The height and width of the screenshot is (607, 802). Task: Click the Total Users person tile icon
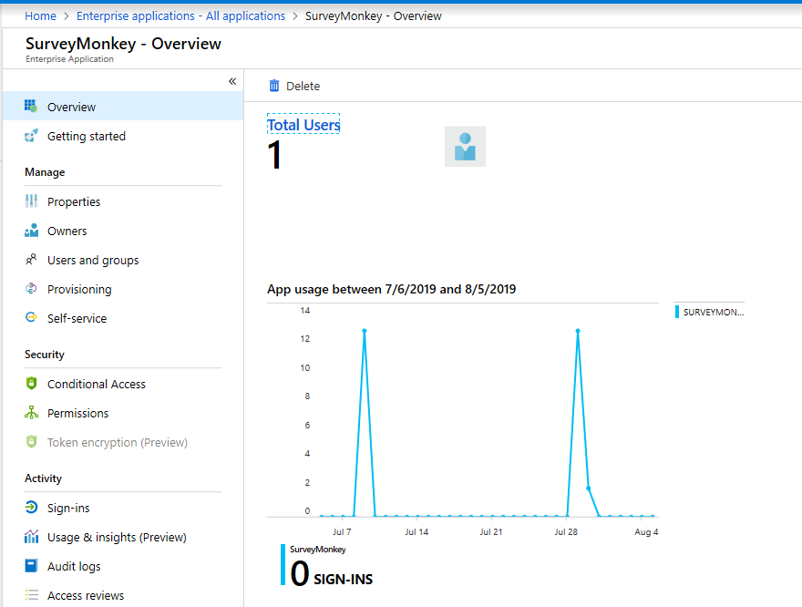coord(465,146)
